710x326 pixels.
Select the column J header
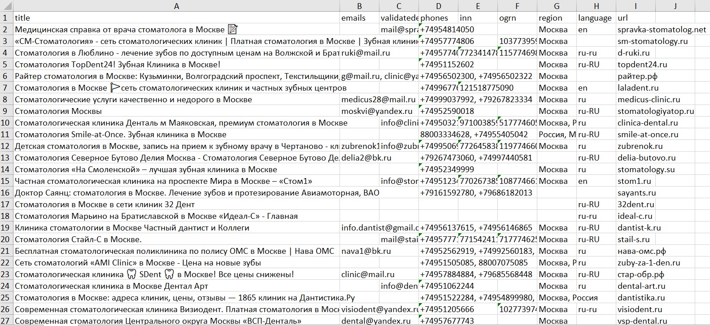[675, 6]
